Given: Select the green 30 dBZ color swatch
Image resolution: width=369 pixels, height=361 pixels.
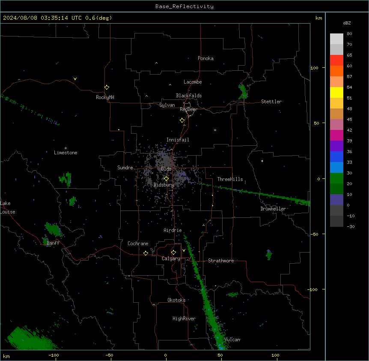Looking at the screenshot, I should (x=336, y=178).
